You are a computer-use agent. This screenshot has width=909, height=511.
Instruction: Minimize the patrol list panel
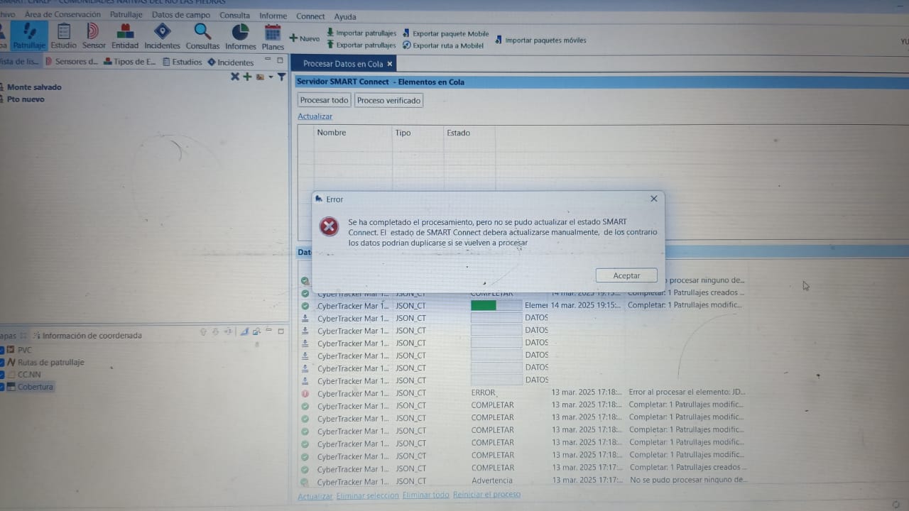tap(268, 60)
